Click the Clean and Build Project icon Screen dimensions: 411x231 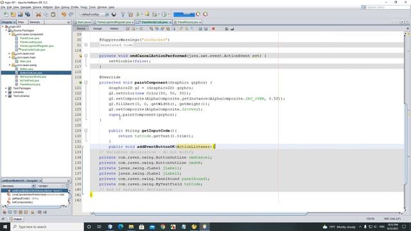(x=130, y=14)
